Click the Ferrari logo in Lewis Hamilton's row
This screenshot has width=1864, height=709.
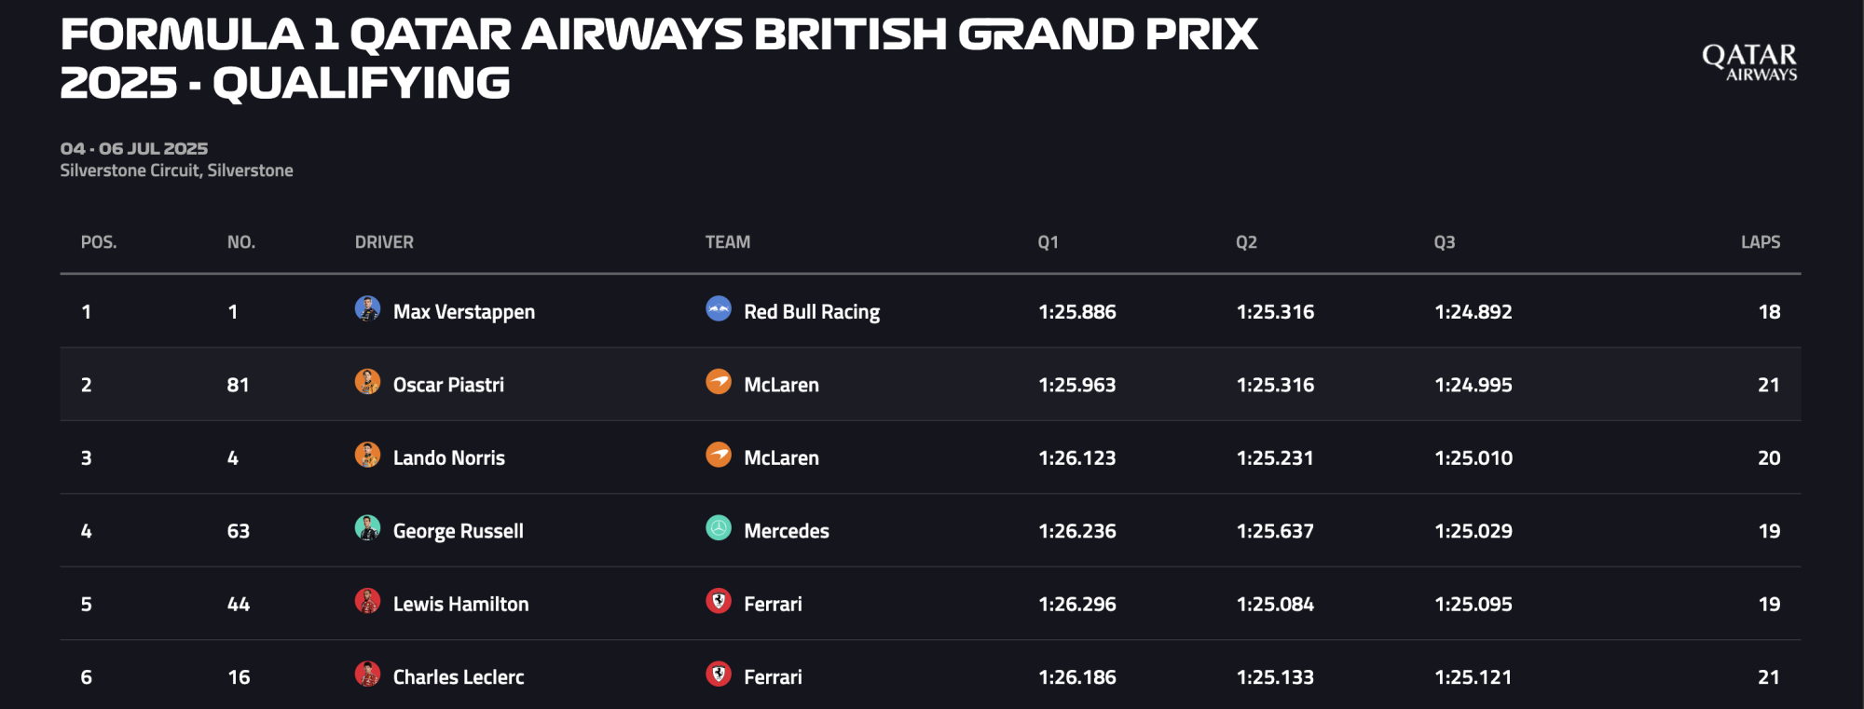tap(719, 601)
